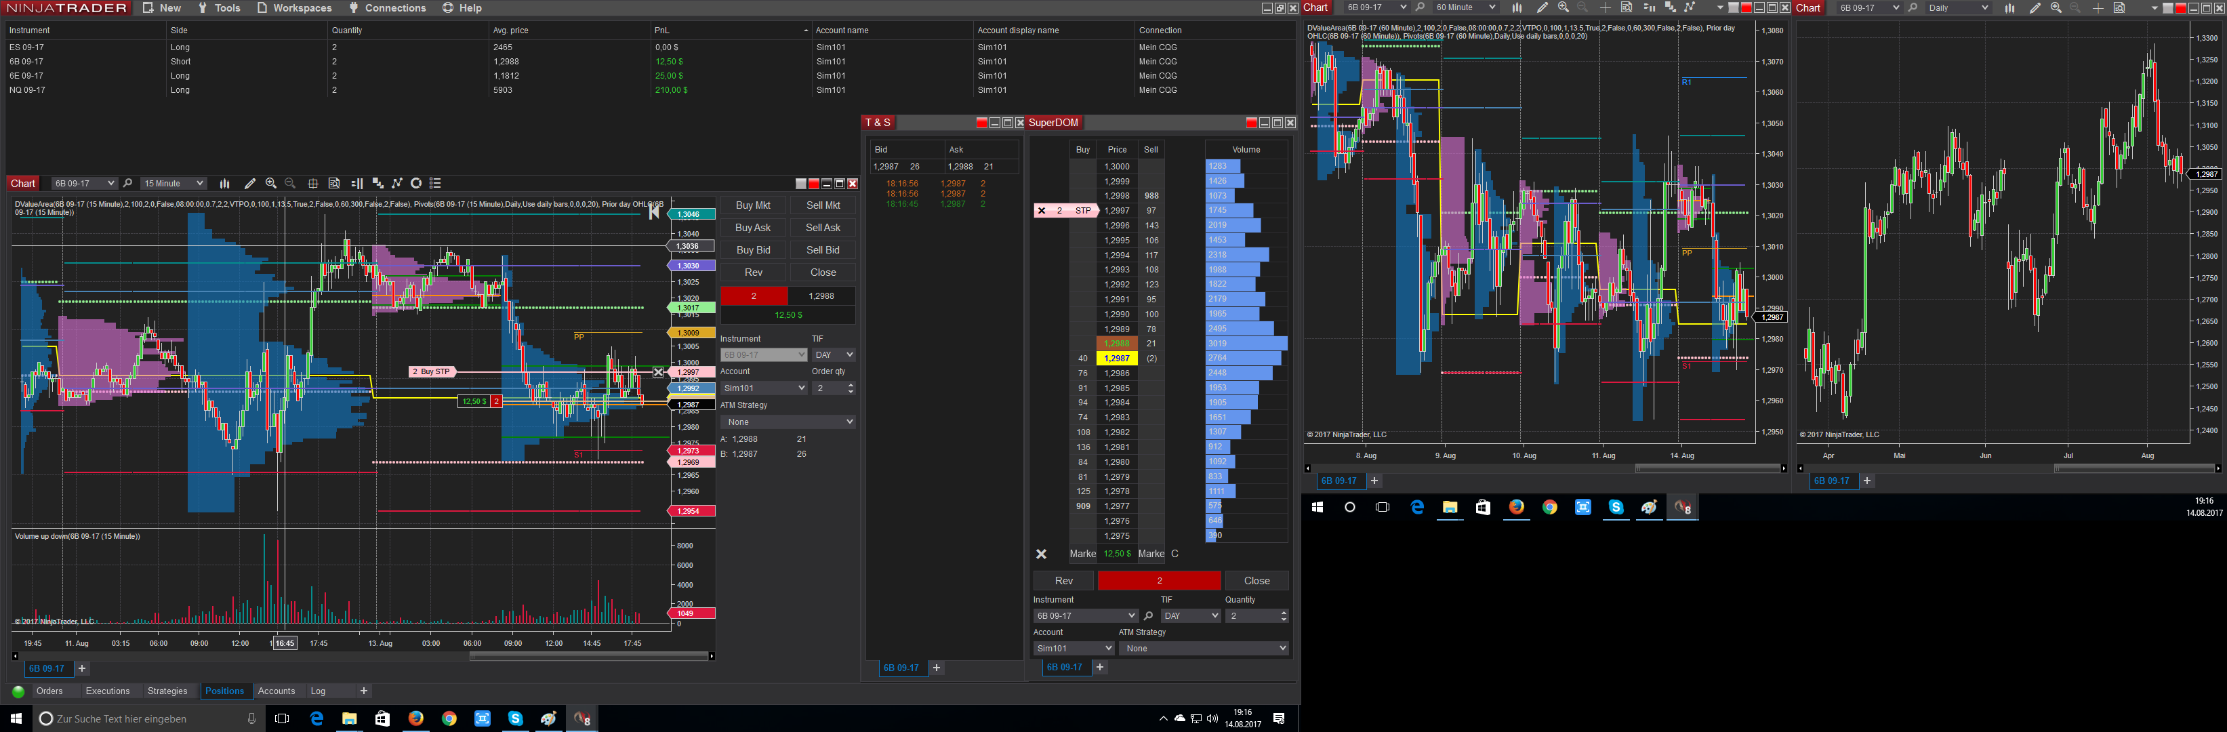
Task: Open Help menu
Action: tap(462, 7)
